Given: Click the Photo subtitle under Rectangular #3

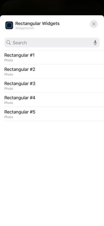Looking at the screenshot, I should (9, 89).
